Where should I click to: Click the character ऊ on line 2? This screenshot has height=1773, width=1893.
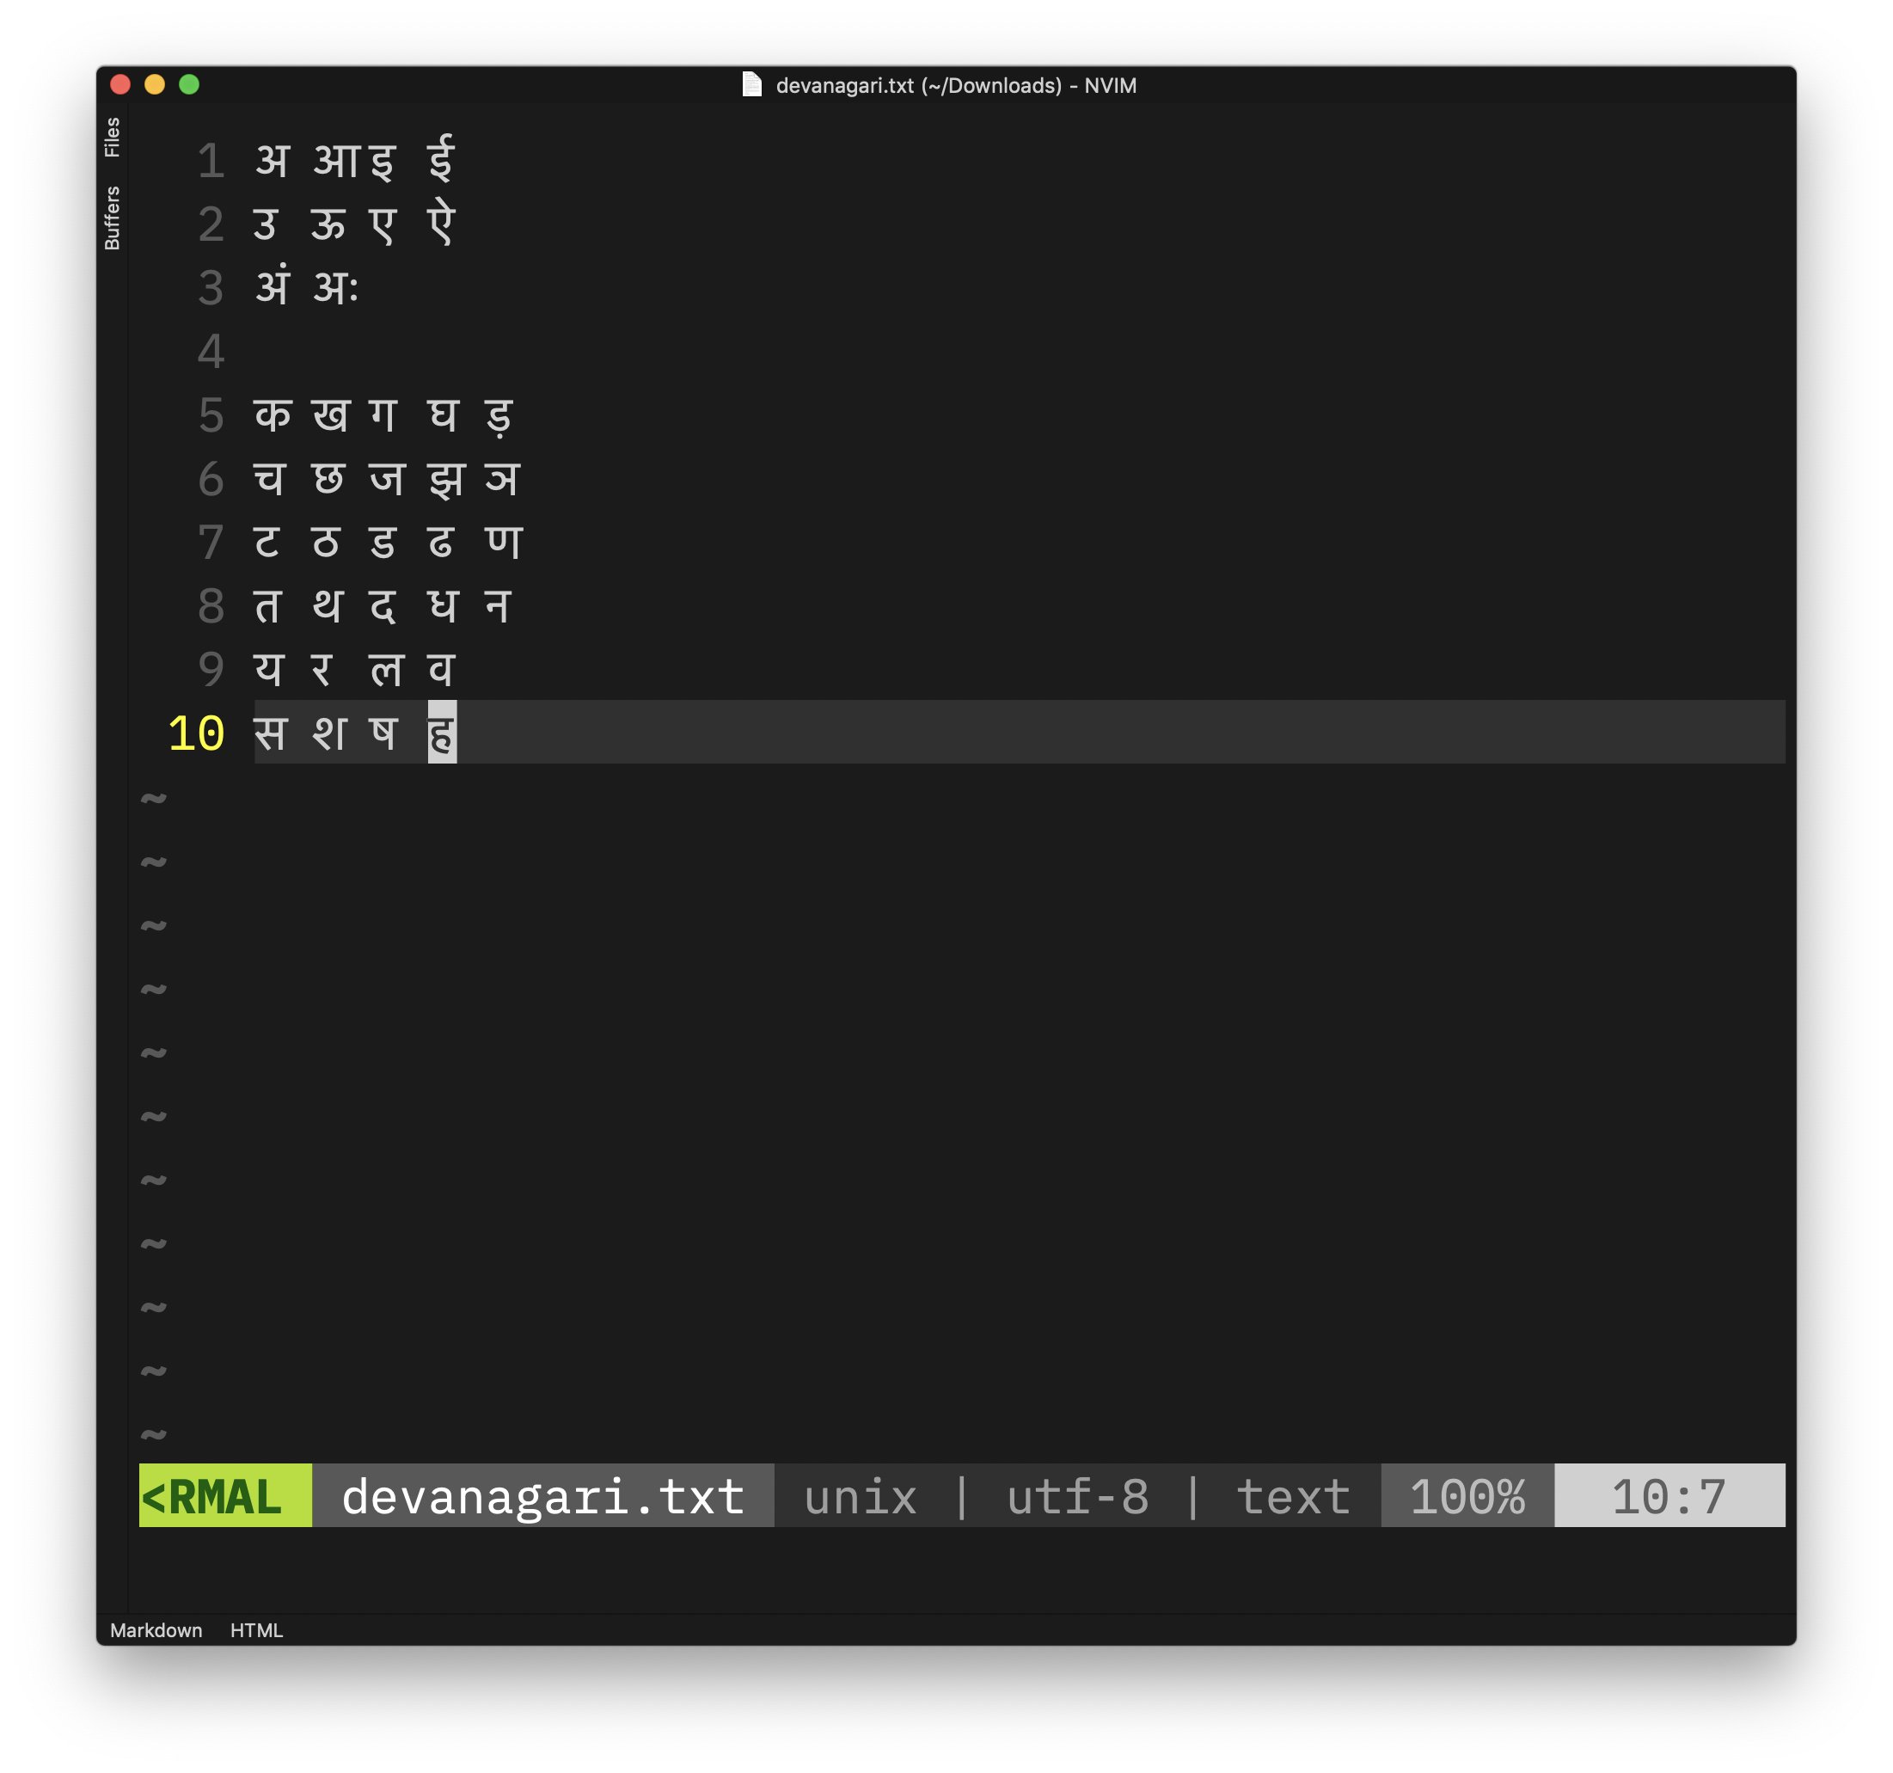point(328,224)
